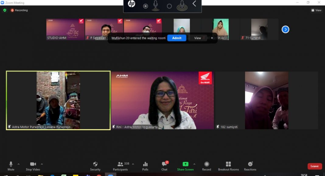Click the red Leave button

[315, 166]
